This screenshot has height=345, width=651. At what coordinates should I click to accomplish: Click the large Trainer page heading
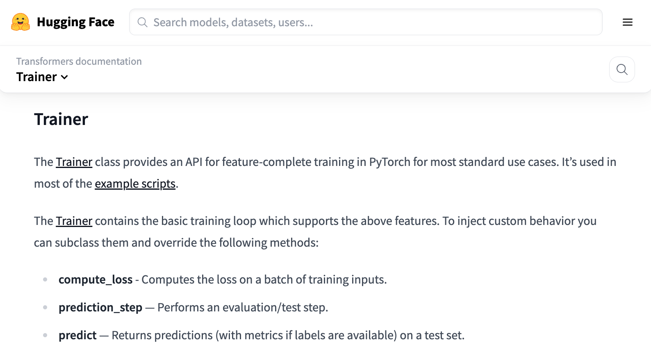tap(61, 119)
